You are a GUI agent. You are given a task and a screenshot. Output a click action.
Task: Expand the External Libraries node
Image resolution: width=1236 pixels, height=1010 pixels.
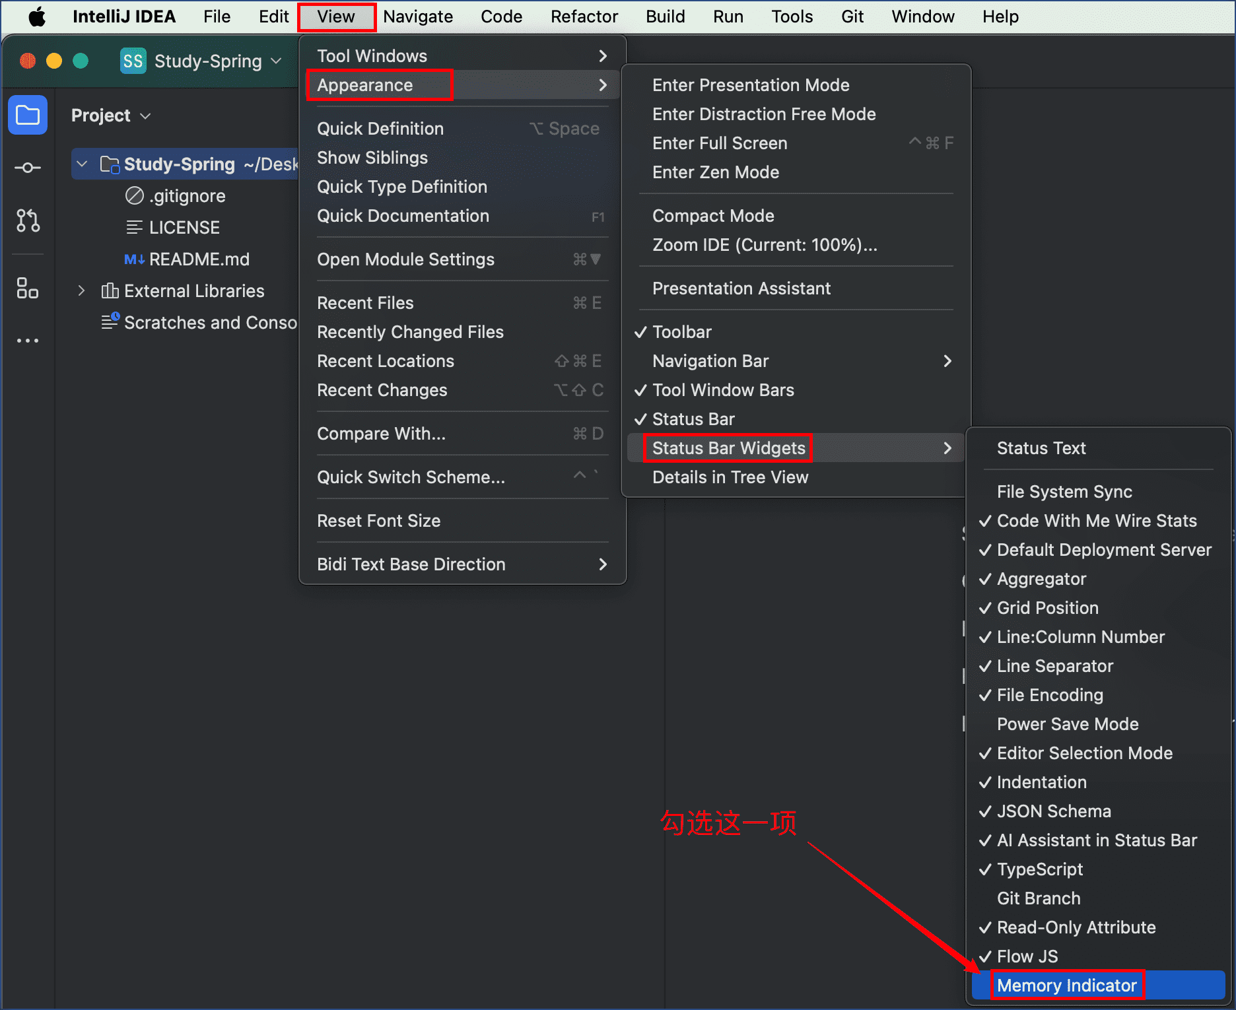coord(82,290)
